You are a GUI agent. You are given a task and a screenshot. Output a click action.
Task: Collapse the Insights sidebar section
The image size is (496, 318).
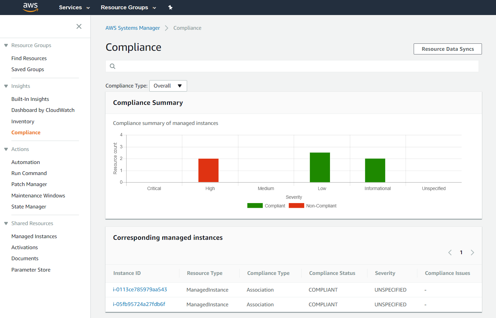pos(6,86)
